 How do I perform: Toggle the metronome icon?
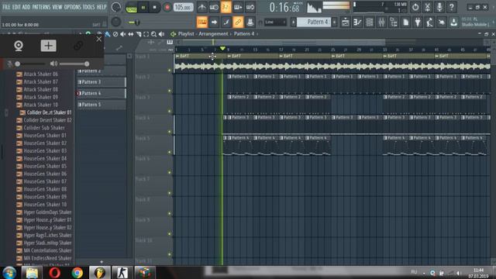201,7
